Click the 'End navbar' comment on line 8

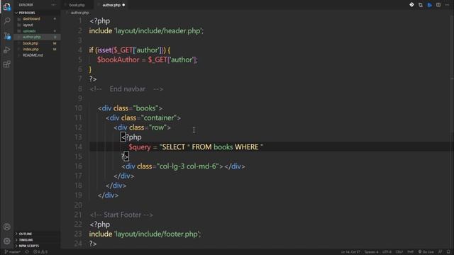pyautogui.click(x=126, y=89)
